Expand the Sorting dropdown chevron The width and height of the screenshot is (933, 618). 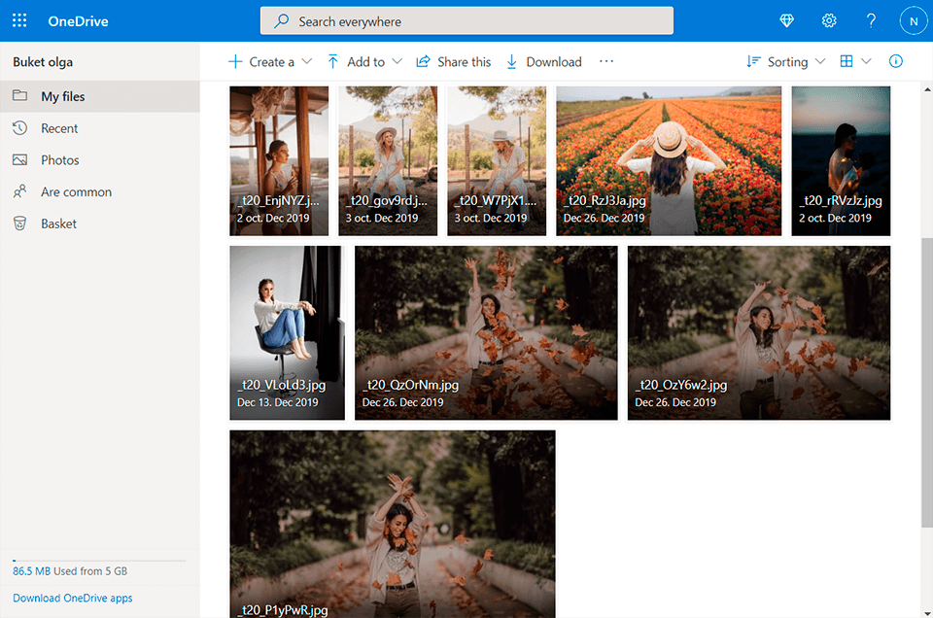[x=820, y=61]
